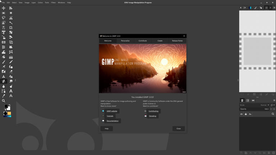Expand the top dock configure-tab menu

pos(274,8)
